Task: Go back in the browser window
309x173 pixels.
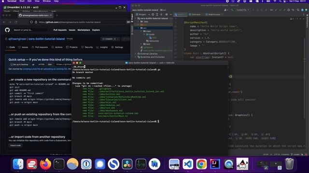Action: pos(4,22)
